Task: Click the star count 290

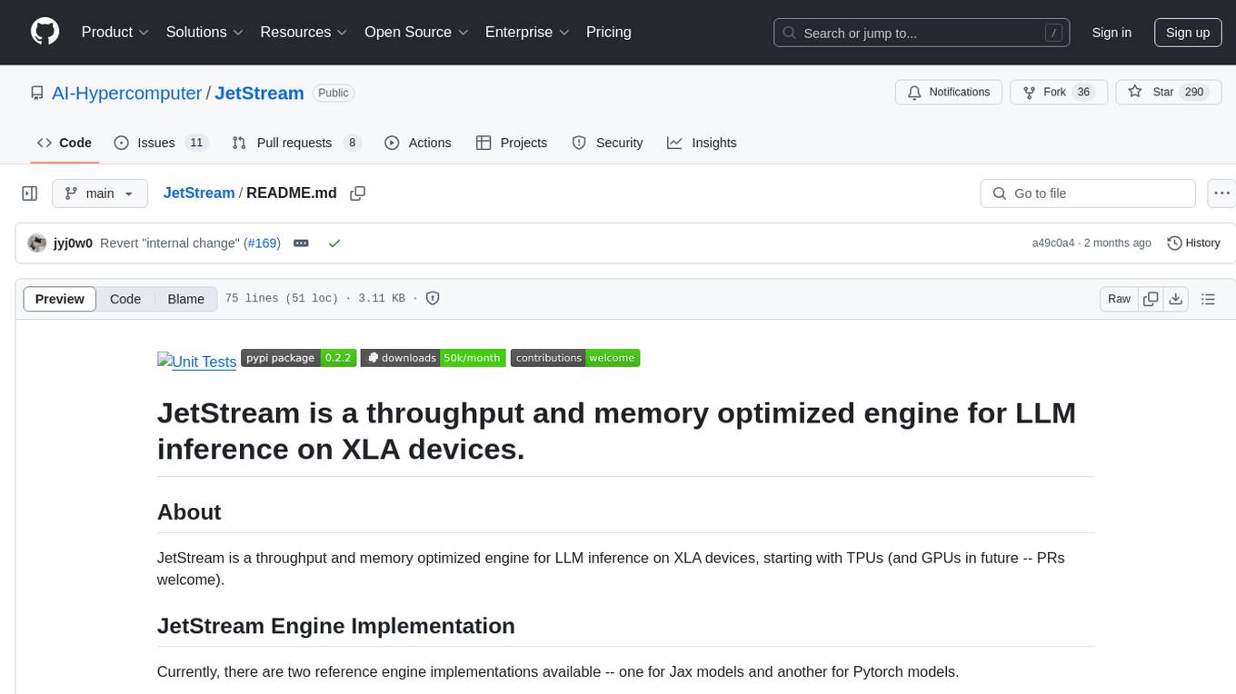Action: click(x=1194, y=93)
